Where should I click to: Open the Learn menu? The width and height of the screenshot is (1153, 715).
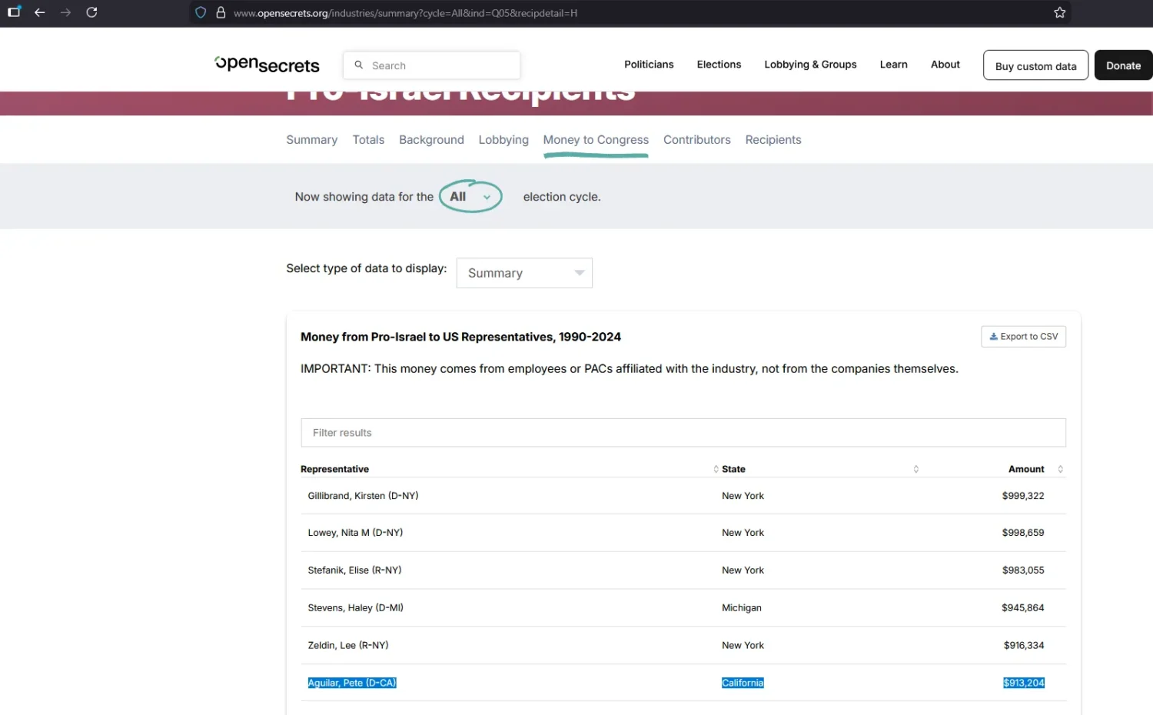(893, 65)
